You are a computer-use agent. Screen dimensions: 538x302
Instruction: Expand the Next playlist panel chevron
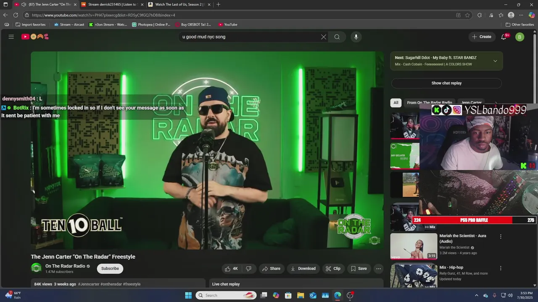coord(495,61)
